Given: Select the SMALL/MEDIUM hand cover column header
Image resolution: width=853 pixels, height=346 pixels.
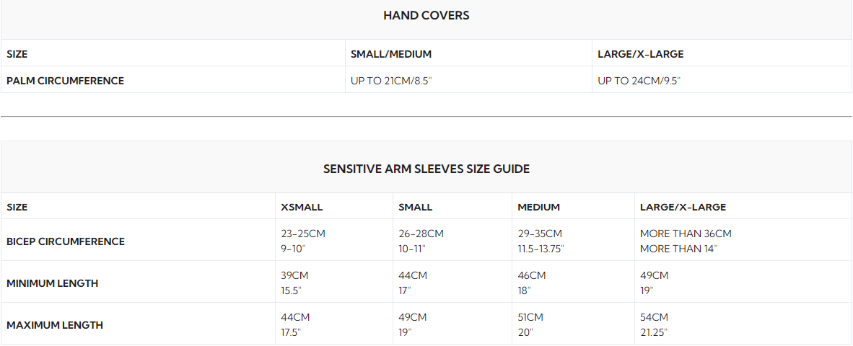Looking at the screenshot, I should pyautogui.click(x=391, y=54).
